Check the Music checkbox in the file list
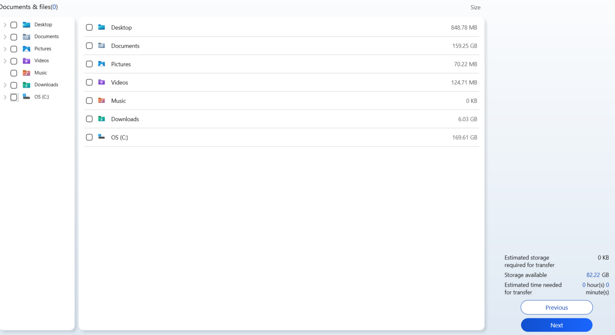Screen dimensions: 615x335 click(89, 100)
